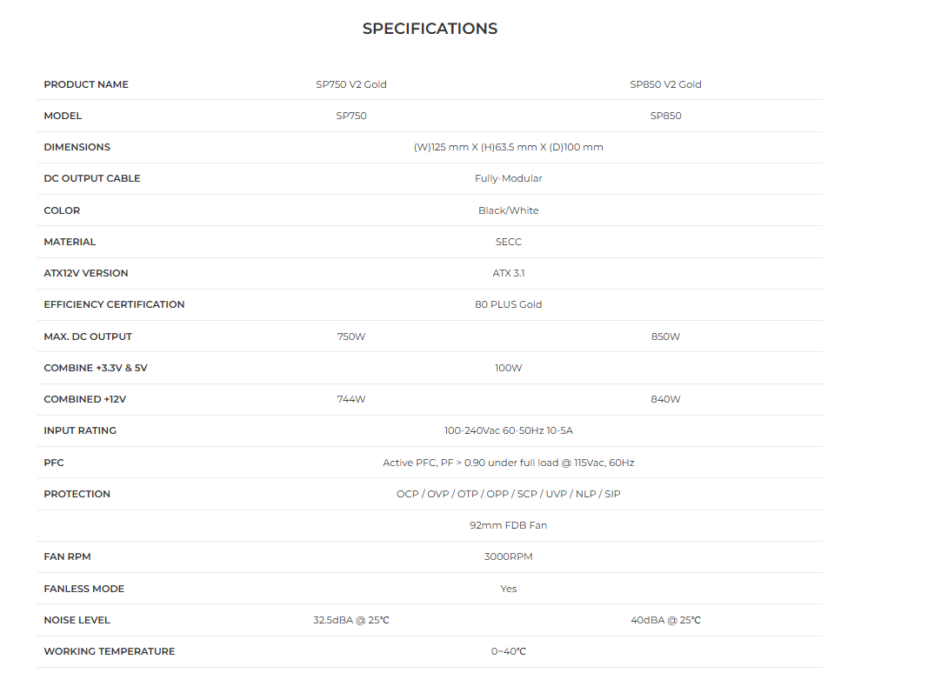Screen dimensions: 934x673
Task: Click the 80 PLUS Gold certification value
Action: pos(508,304)
